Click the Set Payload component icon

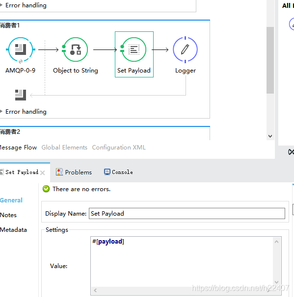click(x=134, y=49)
